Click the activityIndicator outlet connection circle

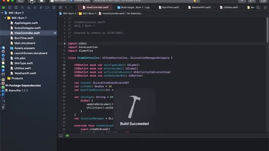pos(64,72)
